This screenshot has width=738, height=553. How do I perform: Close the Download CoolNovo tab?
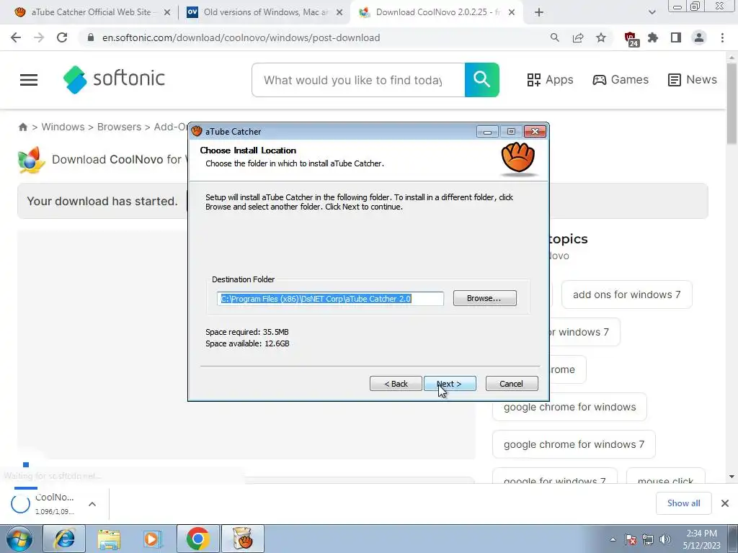[x=512, y=13]
